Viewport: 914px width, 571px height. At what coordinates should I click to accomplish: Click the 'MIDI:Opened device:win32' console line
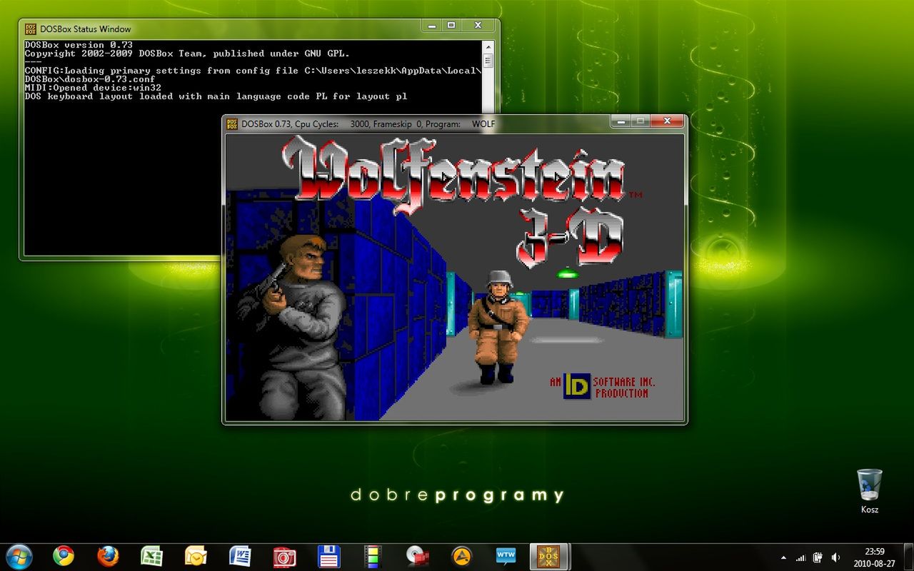tap(93, 88)
